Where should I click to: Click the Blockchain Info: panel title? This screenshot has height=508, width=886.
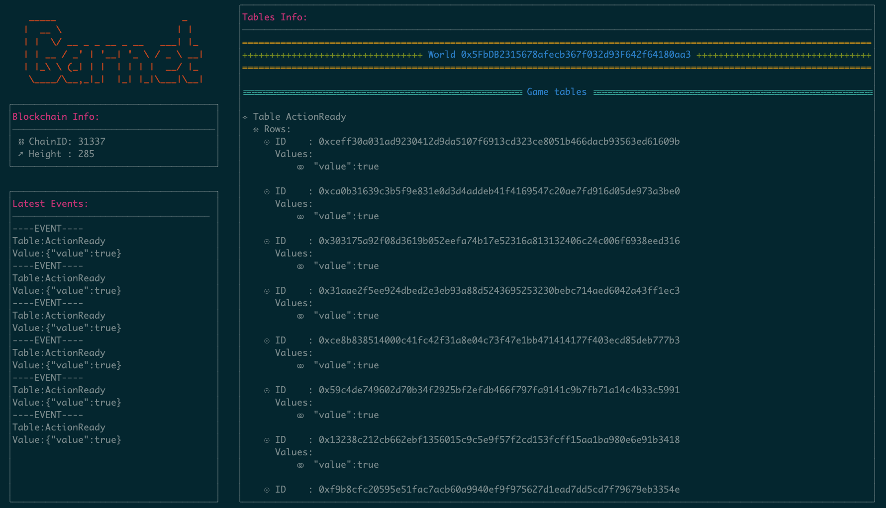point(56,117)
